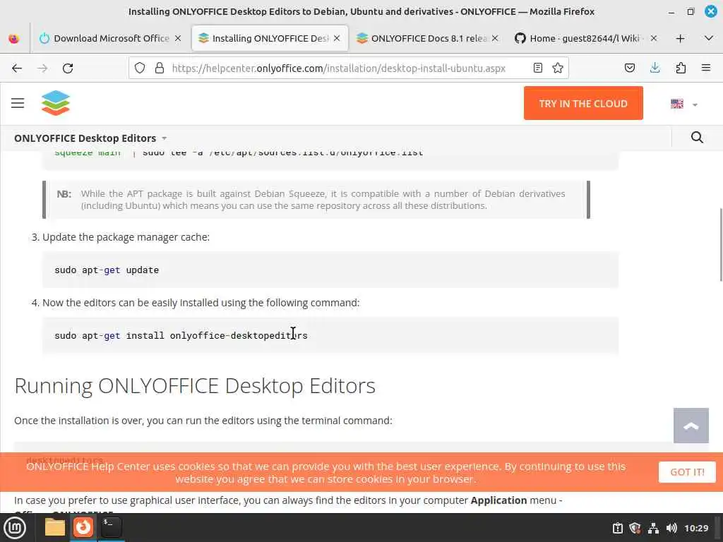Viewport: 723px width, 542px height.
Task: Click page vertical scrollbar thumb
Action: point(721,244)
